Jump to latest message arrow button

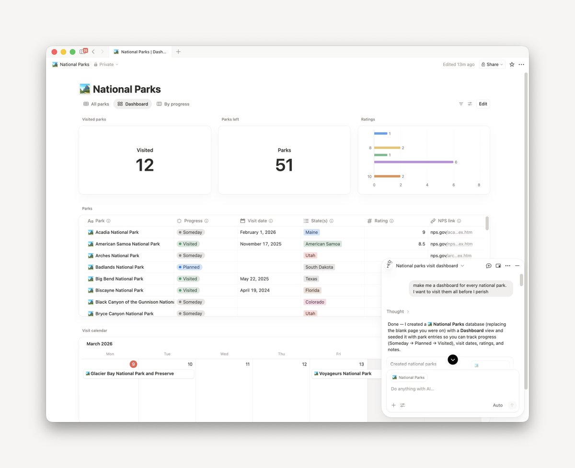[453, 359]
